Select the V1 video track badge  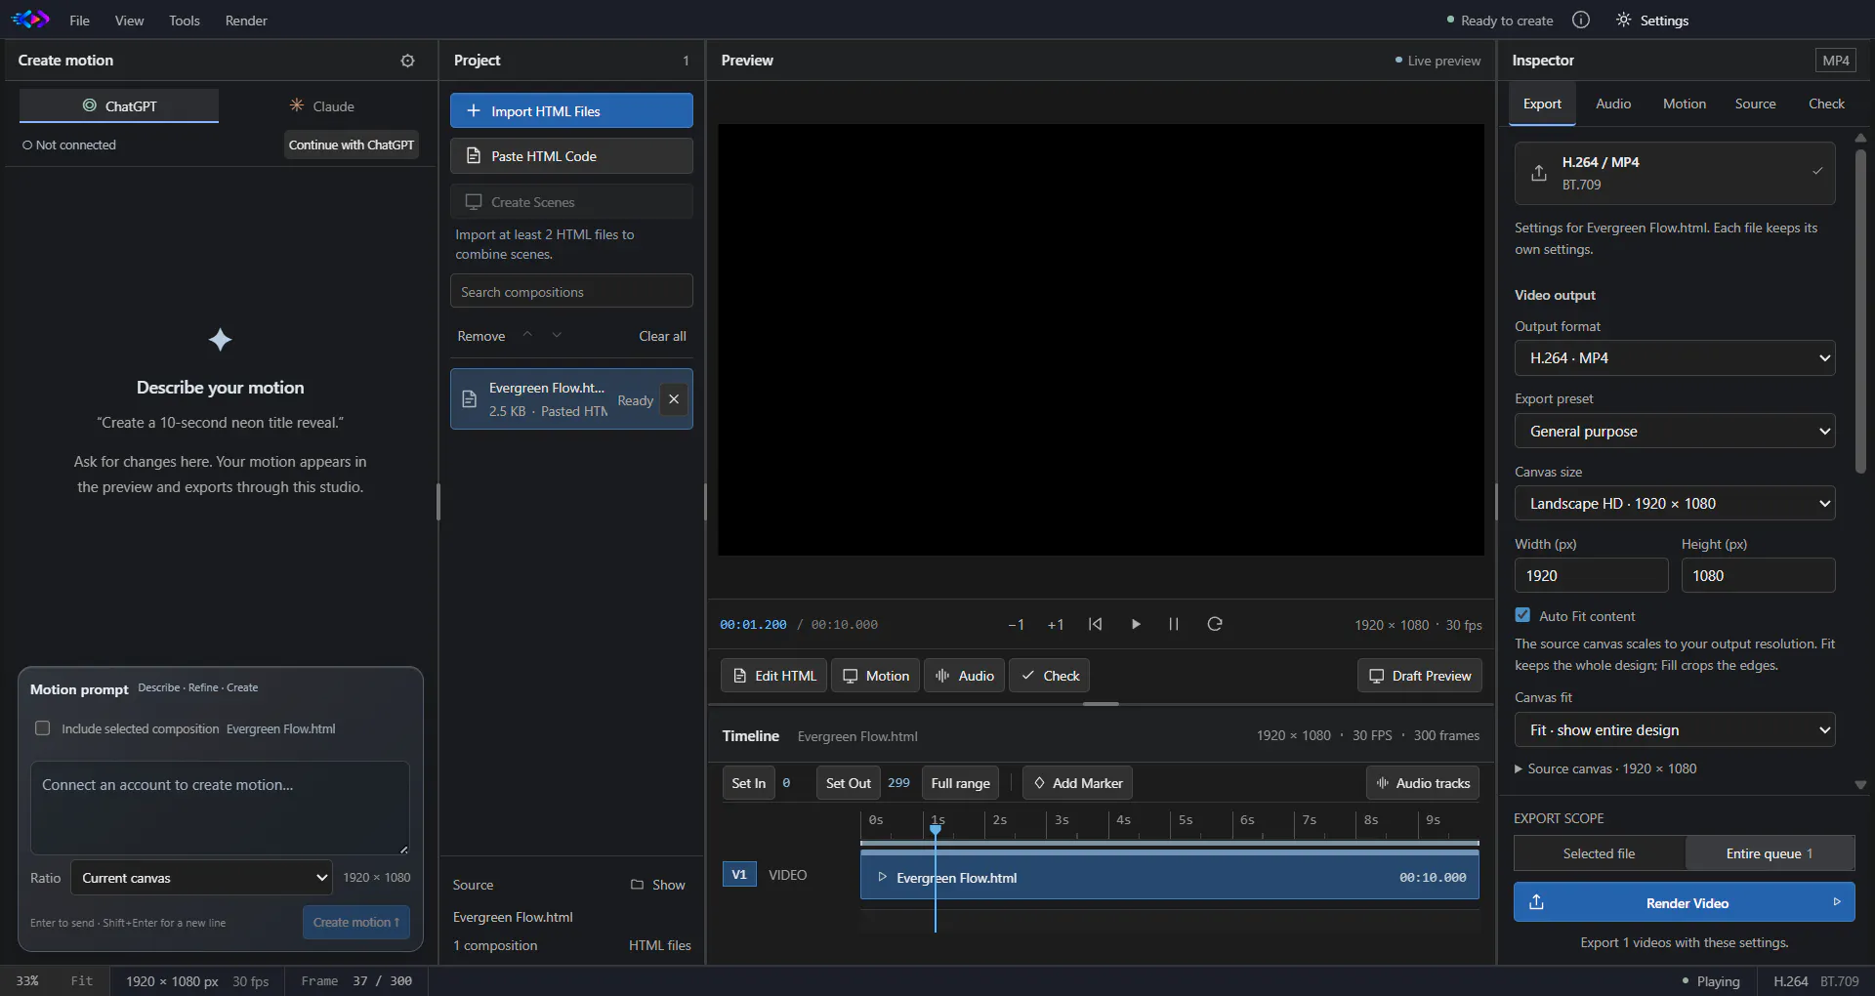[739, 874]
